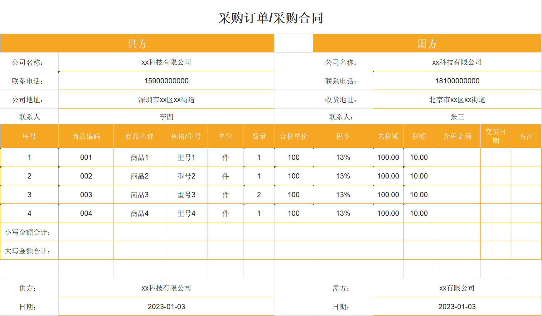Screen dimensions: 542x316
Task: Select the 规格/型号 column header
Action: pyautogui.click(x=186, y=136)
